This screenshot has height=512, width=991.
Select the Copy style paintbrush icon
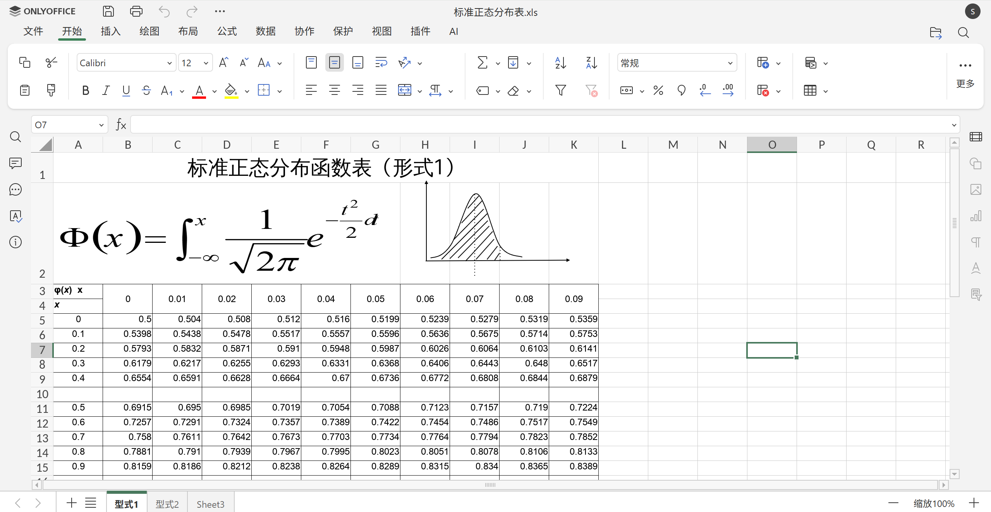click(51, 91)
